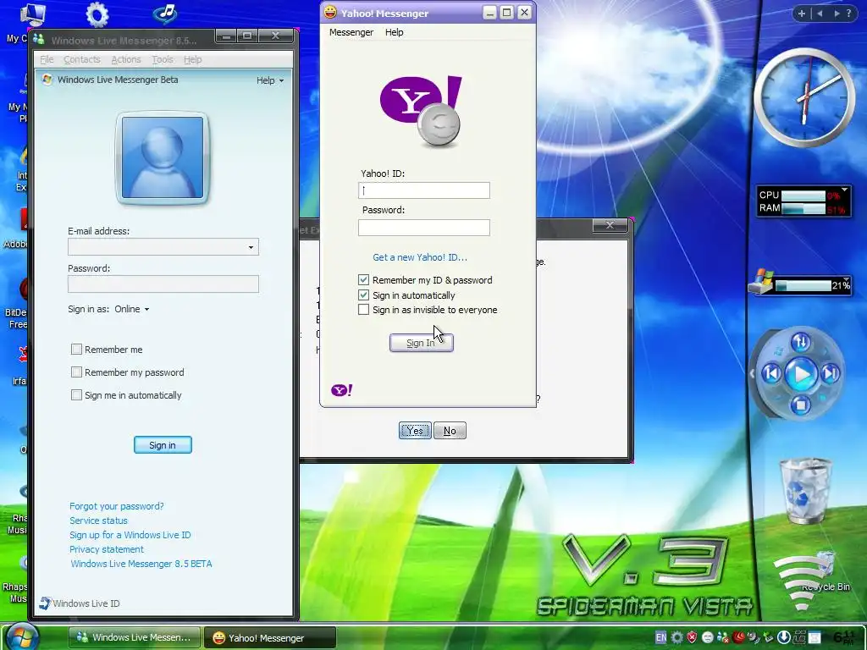This screenshot has height=650, width=867.
Task: Go to previous sidebar gadgets page arrow
Action: pyautogui.click(x=820, y=14)
